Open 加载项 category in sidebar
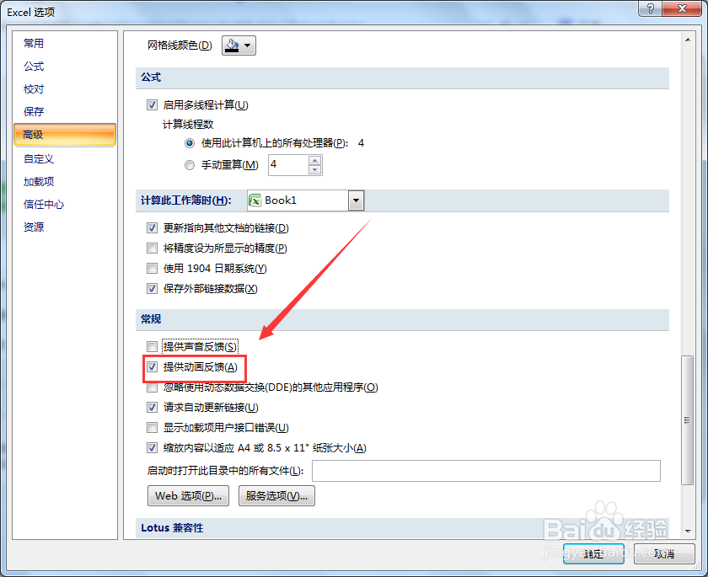 coord(39,181)
